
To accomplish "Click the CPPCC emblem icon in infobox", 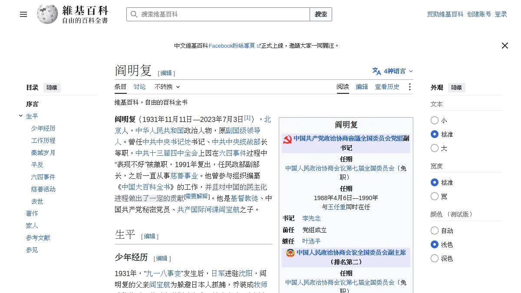I will pyautogui.click(x=290, y=253).
